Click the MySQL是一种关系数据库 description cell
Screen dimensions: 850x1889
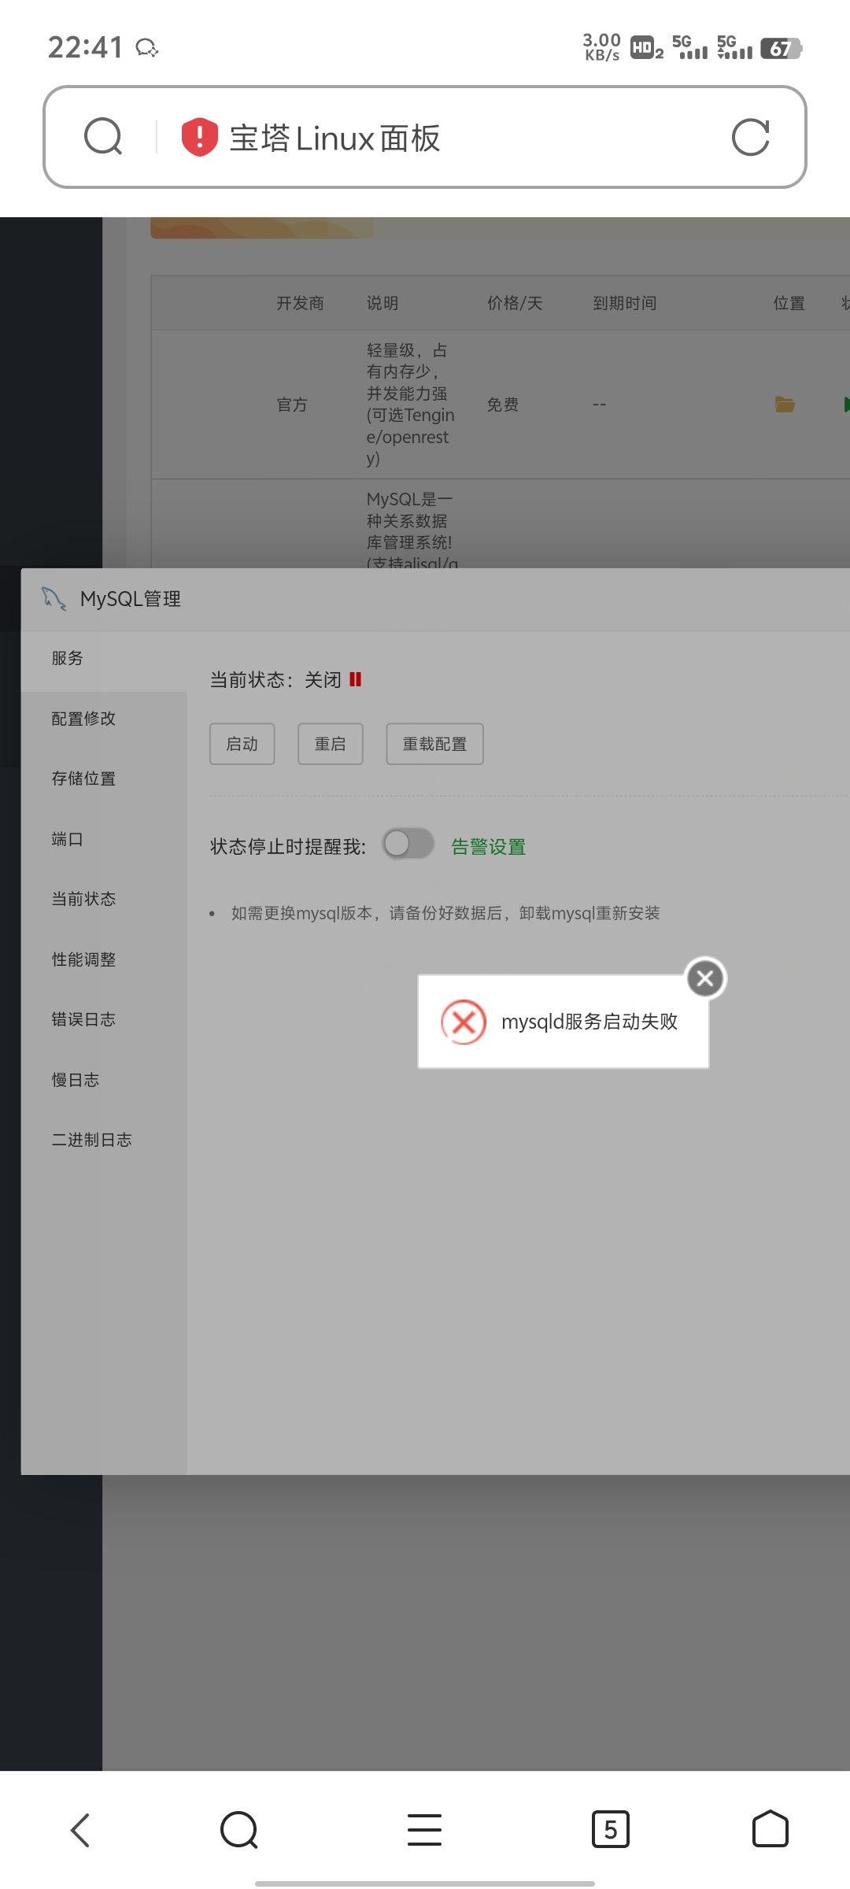(412, 531)
